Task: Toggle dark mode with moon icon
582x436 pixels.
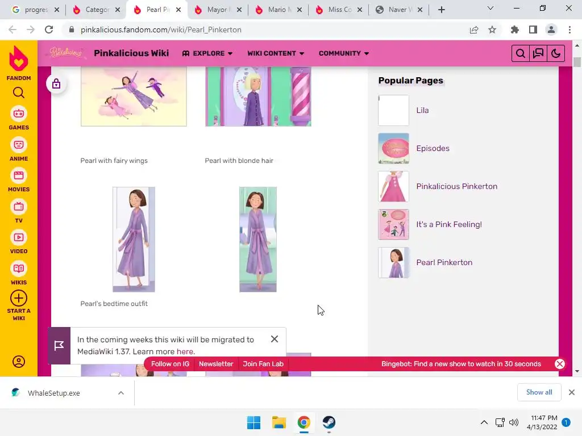Action: pyautogui.click(x=556, y=54)
